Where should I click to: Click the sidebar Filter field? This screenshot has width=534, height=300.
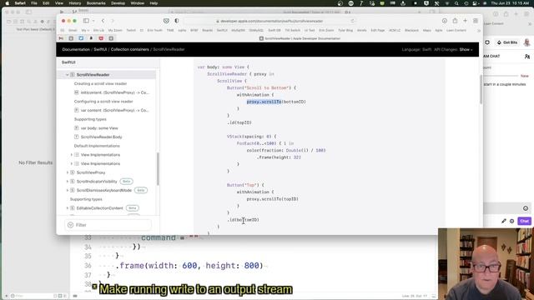108,225
